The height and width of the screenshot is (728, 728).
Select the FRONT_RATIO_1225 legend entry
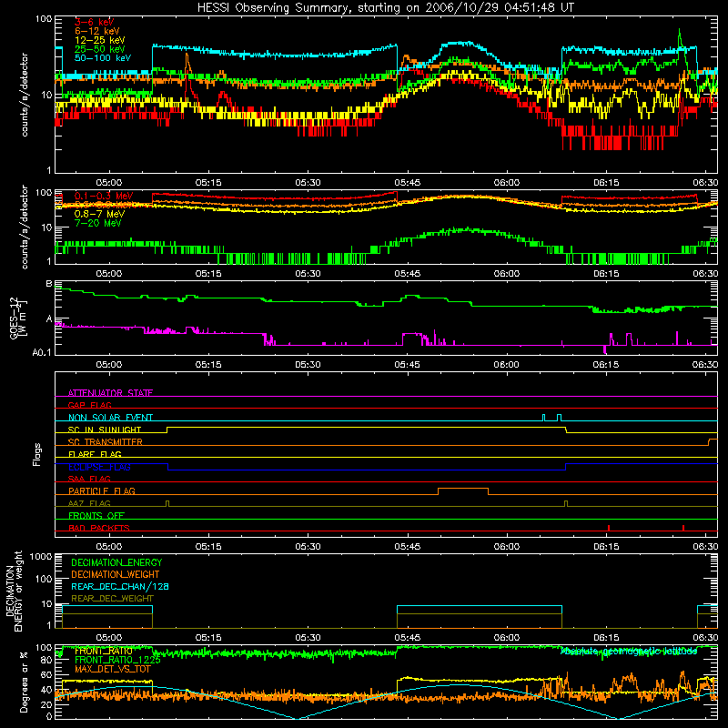pos(117,660)
